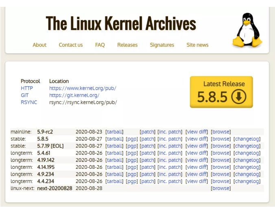The image size is (275, 207).
Task: Download the 5.7.19 [EOL] tarball
Action: (114, 146)
